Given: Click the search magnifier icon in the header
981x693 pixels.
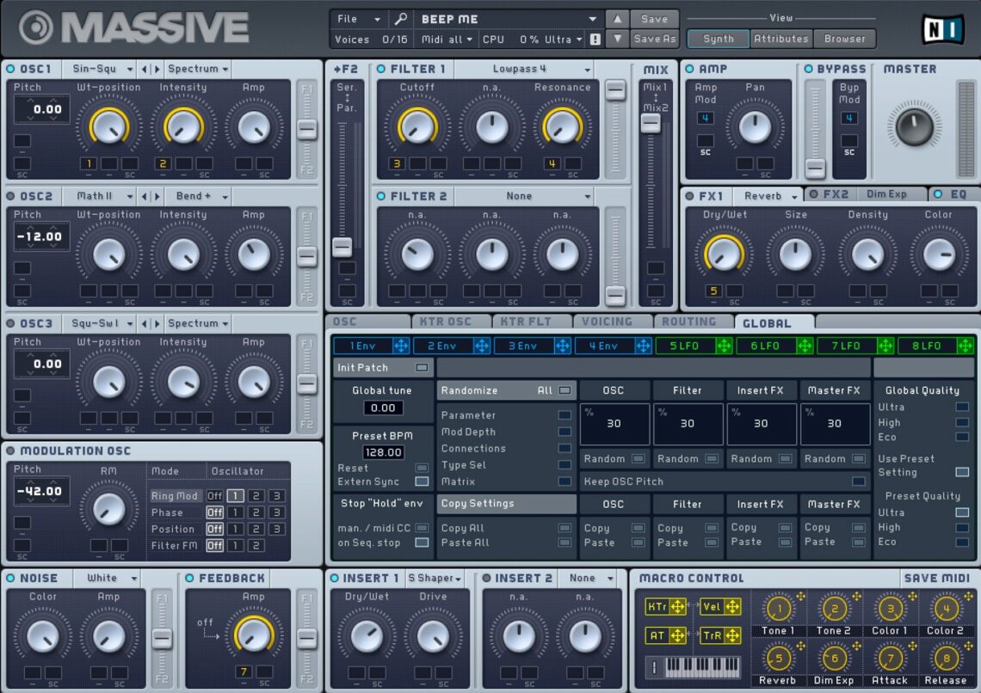Looking at the screenshot, I should pyautogui.click(x=401, y=18).
